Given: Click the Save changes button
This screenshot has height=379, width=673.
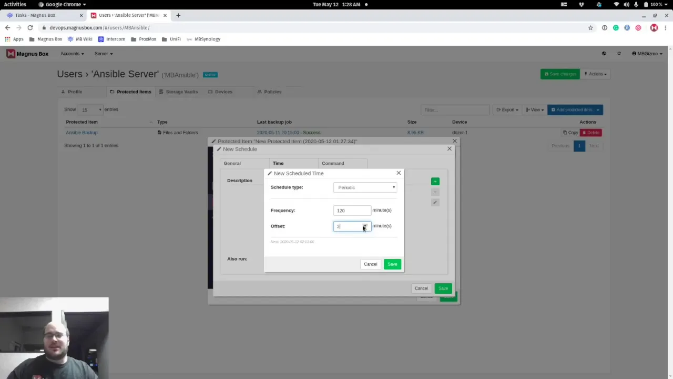Looking at the screenshot, I should 560,74.
